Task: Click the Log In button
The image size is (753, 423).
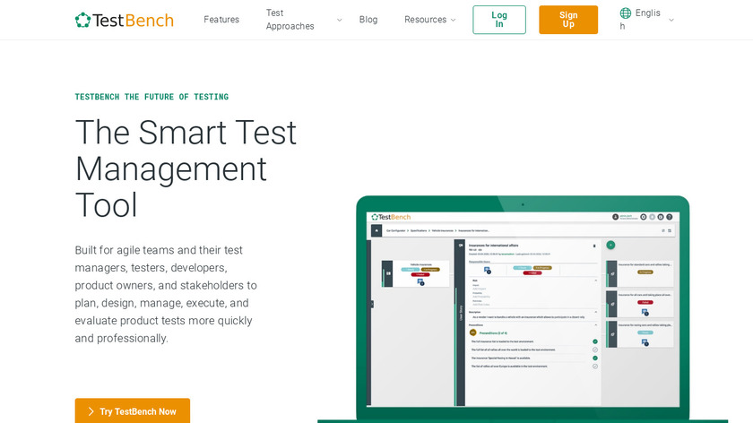Action: [x=499, y=20]
